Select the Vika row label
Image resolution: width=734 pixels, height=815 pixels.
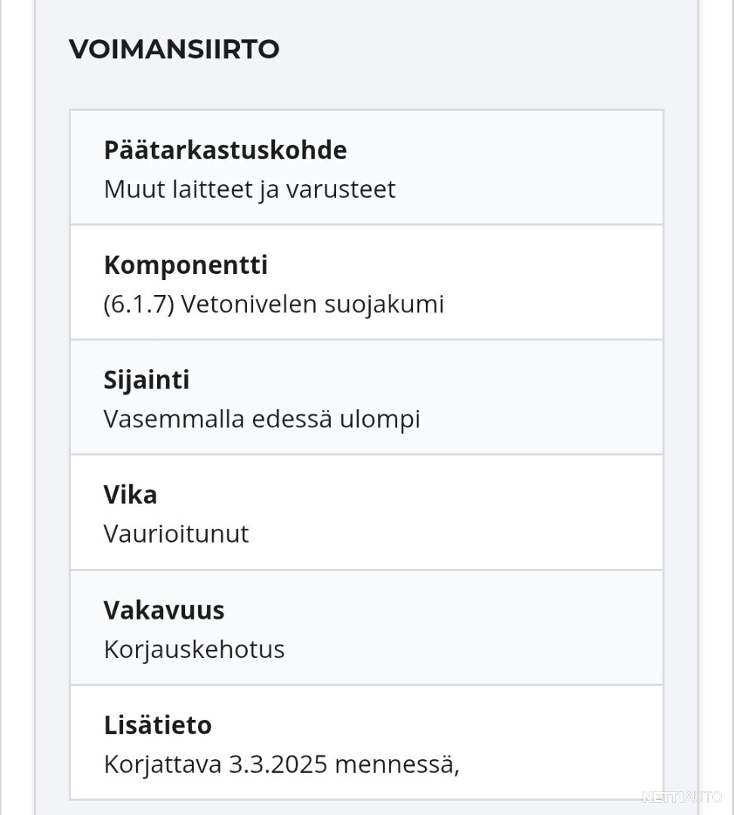[x=130, y=495]
